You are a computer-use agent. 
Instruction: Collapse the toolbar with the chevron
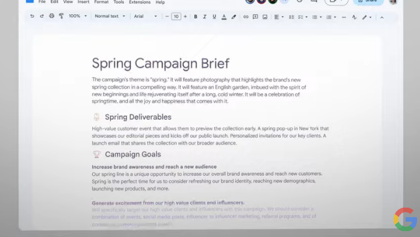tap(382, 18)
